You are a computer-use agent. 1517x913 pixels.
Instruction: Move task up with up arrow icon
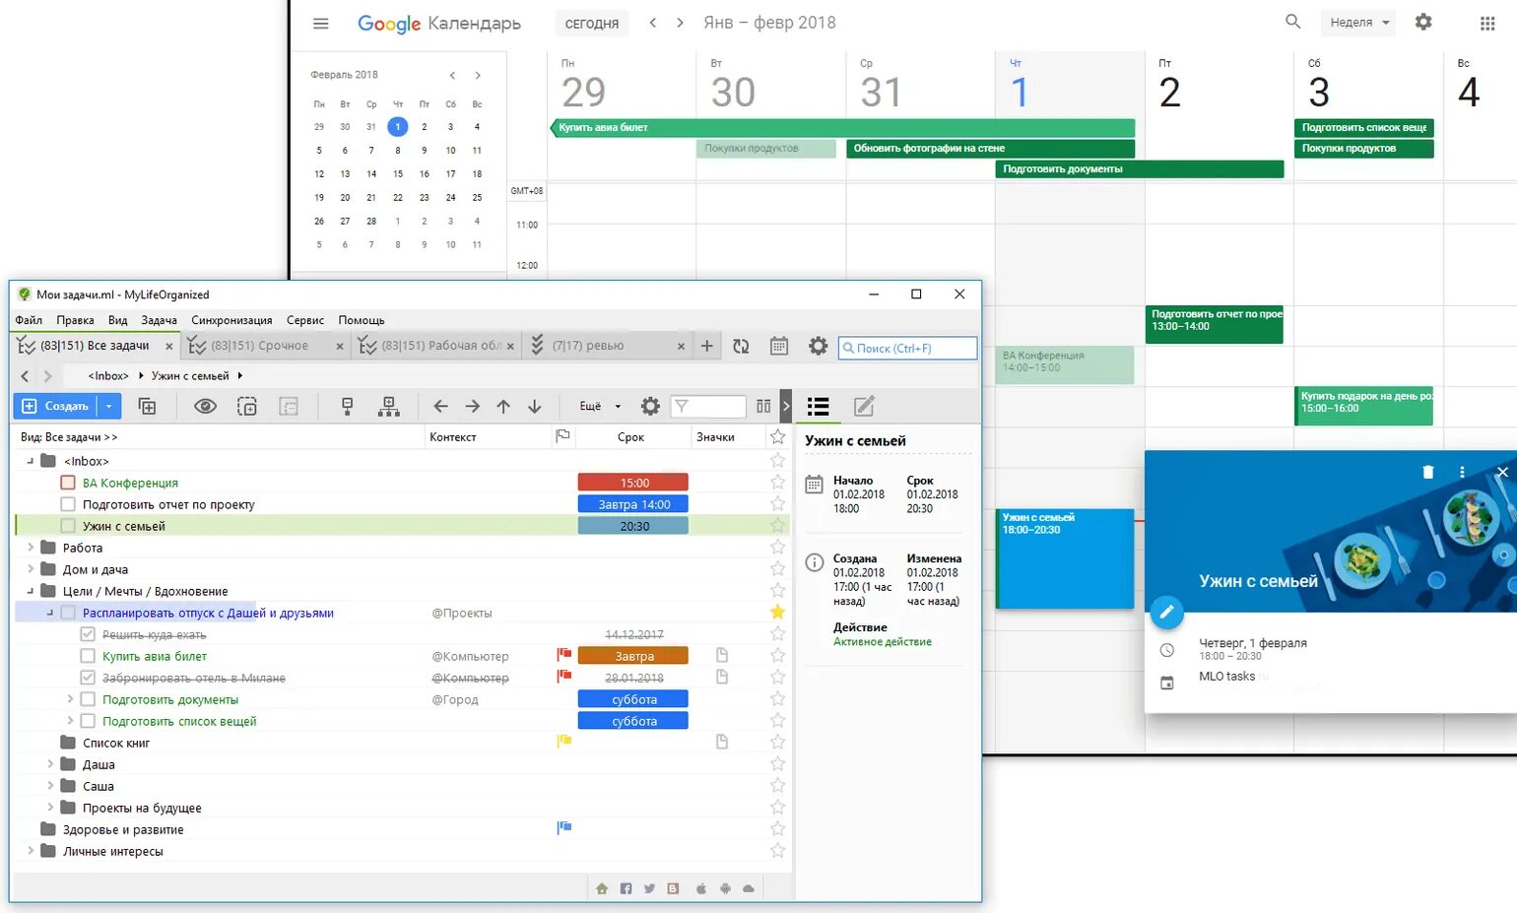point(503,406)
